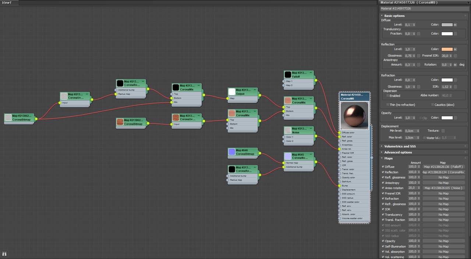Click the Diffuse Level spinner arrows
Screen dimensions: 471x259
[414, 25]
